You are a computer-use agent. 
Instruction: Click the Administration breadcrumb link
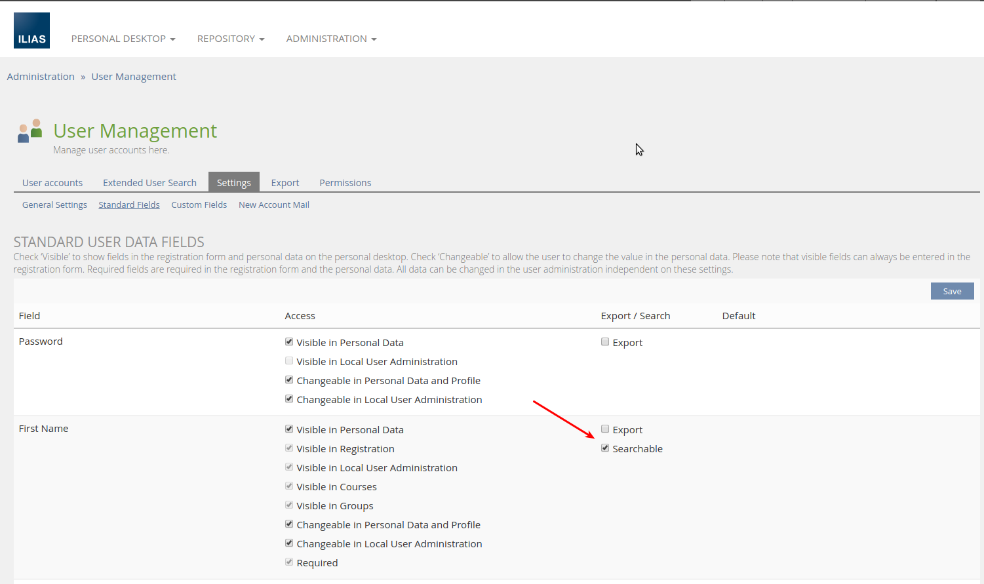click(x=41, y=77)
